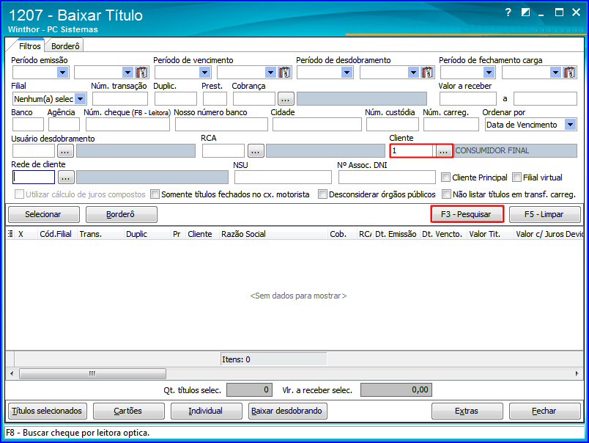
Task: Click F5 - Limpar button
Action: pyautogui.click(x=544, y=214)
